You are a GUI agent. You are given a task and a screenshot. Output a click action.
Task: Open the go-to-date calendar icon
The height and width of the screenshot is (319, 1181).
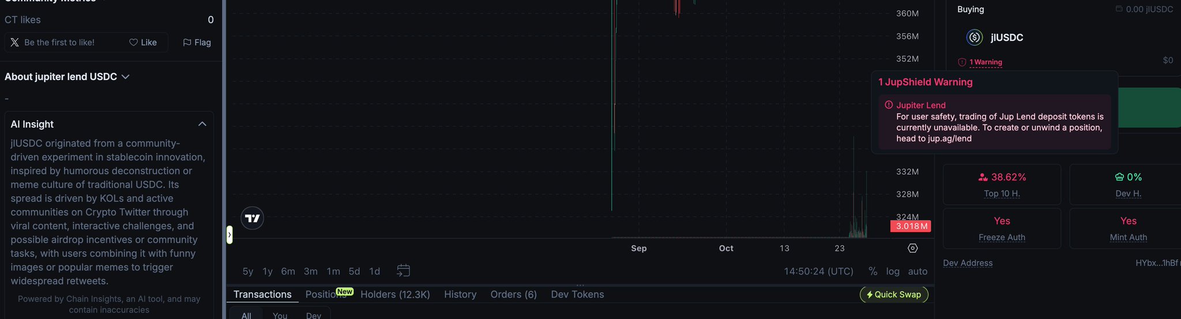[404, 271]
